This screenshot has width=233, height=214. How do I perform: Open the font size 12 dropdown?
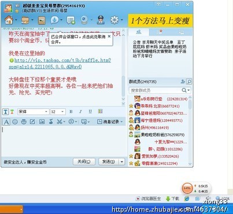(x=62, y=112)
